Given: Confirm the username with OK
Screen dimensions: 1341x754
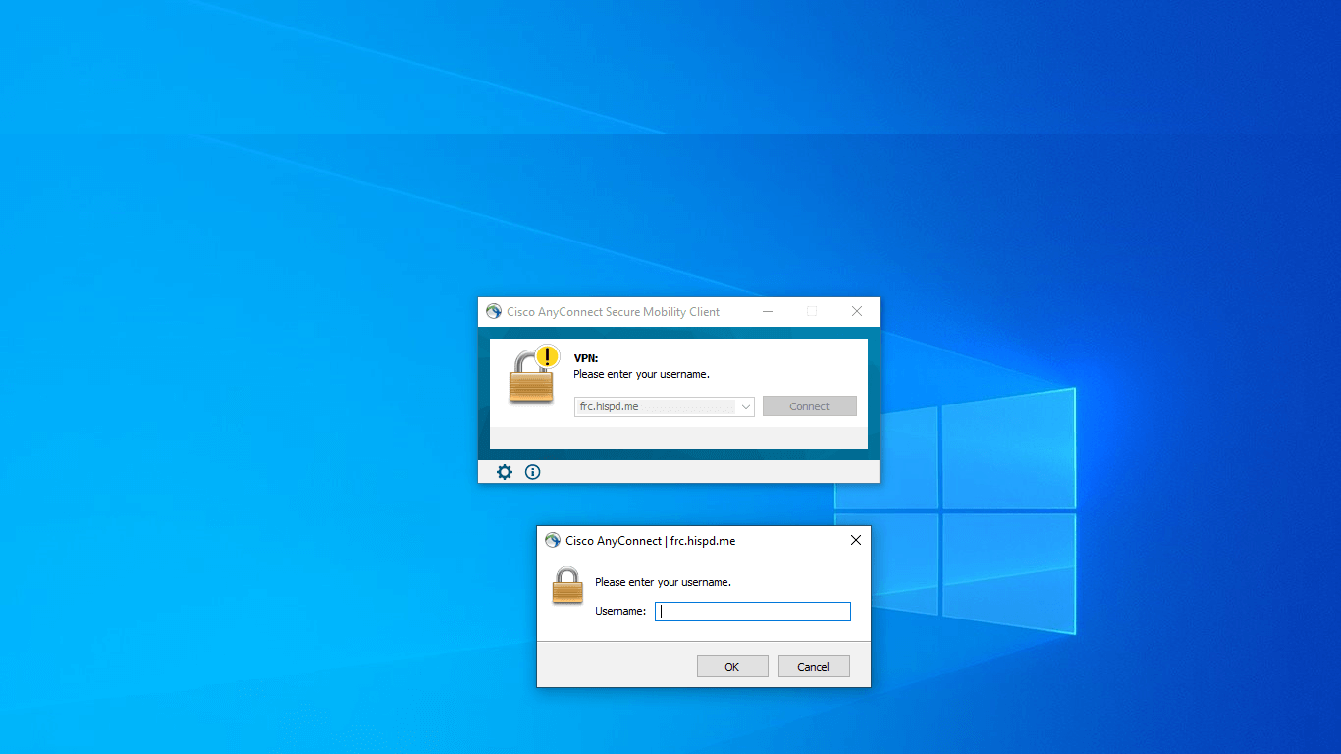Looking at the screenshot, I should click(732, 667).
